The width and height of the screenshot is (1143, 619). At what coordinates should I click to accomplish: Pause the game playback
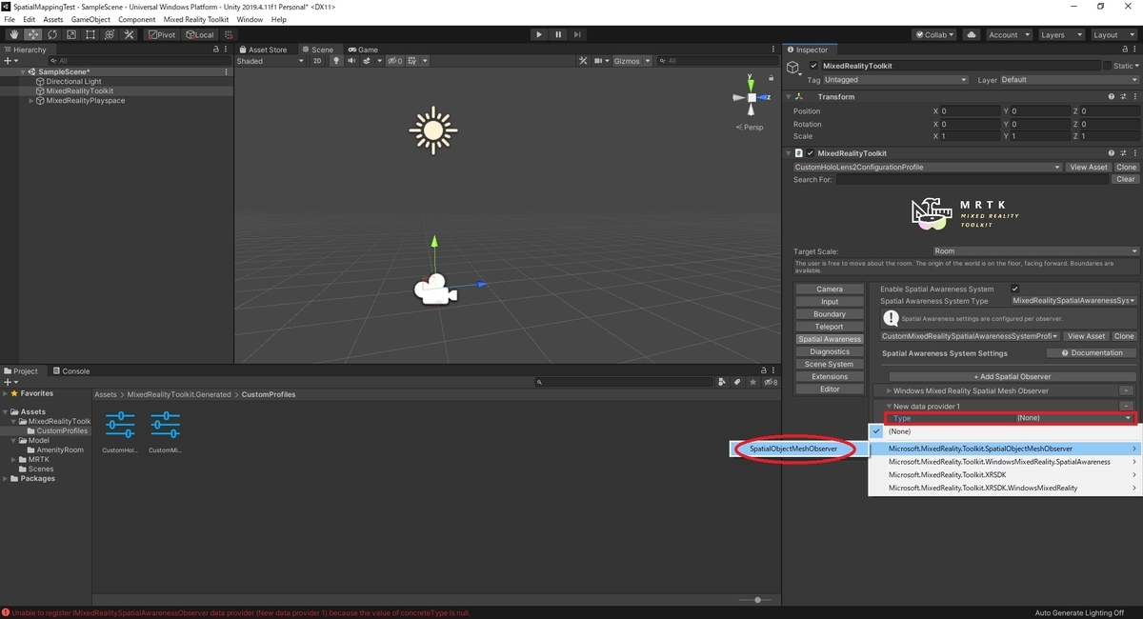tap(558, 34)
